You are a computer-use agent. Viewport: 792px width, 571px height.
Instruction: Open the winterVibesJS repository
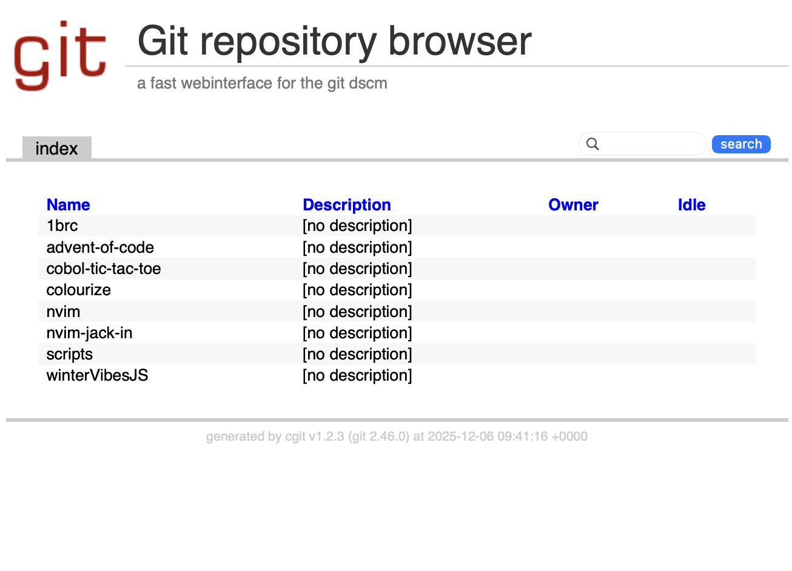97,375
